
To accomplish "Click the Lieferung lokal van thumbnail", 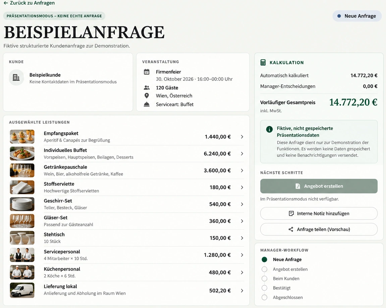I will [22, 291].
